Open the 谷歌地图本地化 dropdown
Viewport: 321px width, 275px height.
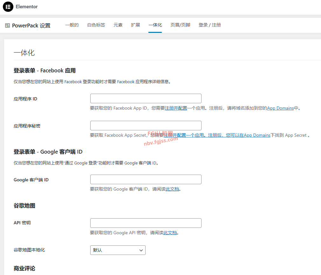click(118, 250)
